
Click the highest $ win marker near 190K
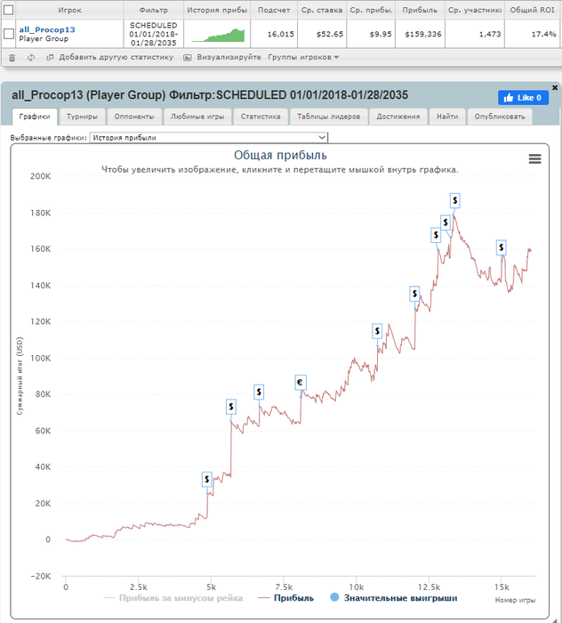[454, 200]
